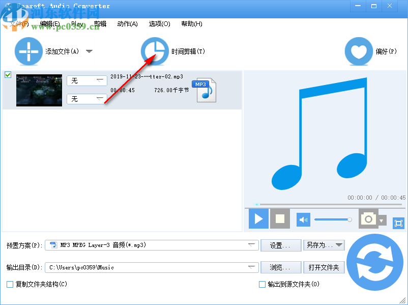Open the 动作 menu
The width and height of the screenshot is (408, 305).
[127, 23]
